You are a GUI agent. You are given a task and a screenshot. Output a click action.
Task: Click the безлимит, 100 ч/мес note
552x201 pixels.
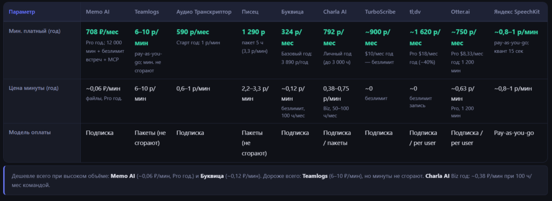293,112
